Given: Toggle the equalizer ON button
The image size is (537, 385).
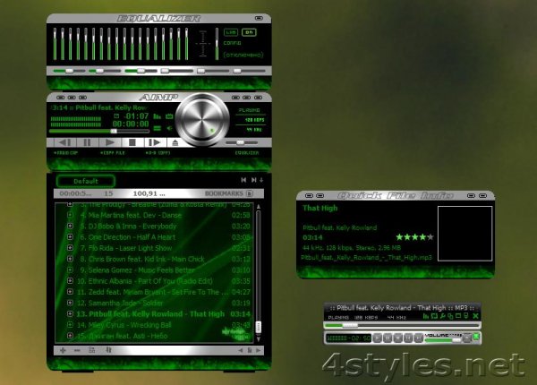Looking at the screenshot, I should pos(249,32).
